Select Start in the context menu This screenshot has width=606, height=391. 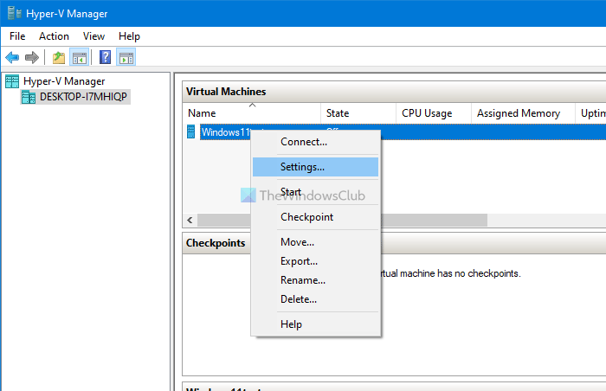click(x=315, y=192)
